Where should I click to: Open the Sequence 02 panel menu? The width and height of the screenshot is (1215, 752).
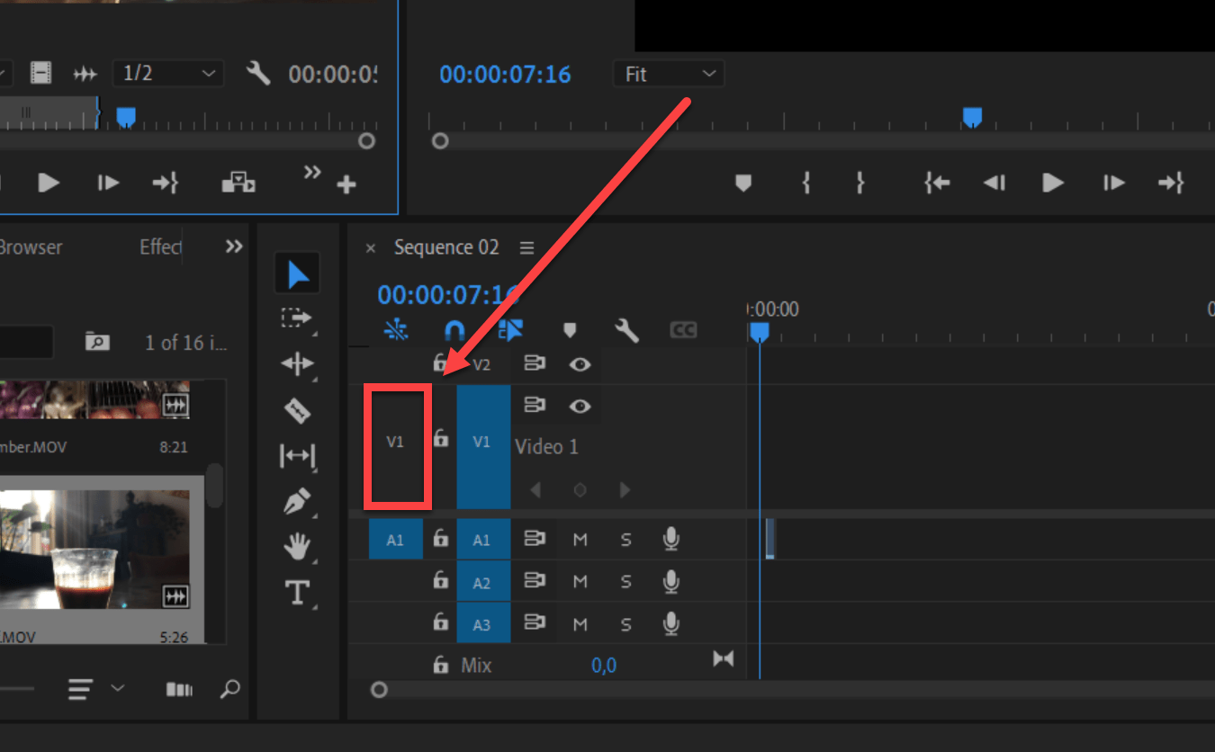526,247
